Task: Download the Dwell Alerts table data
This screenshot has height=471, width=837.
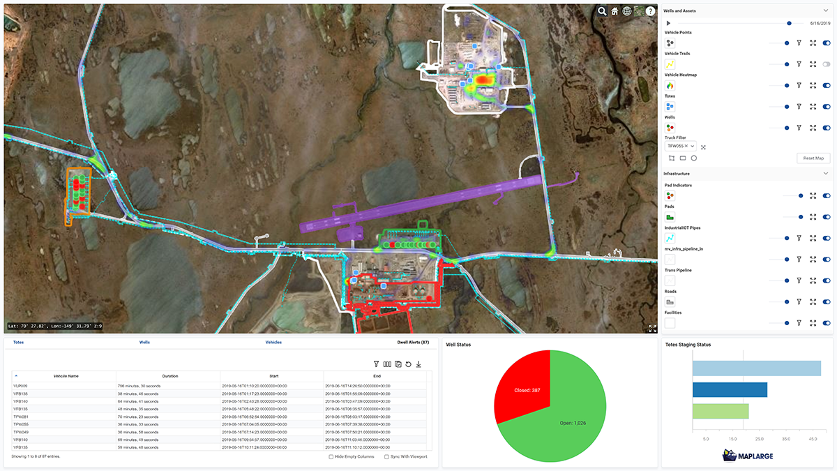Action: click(418, 364)
